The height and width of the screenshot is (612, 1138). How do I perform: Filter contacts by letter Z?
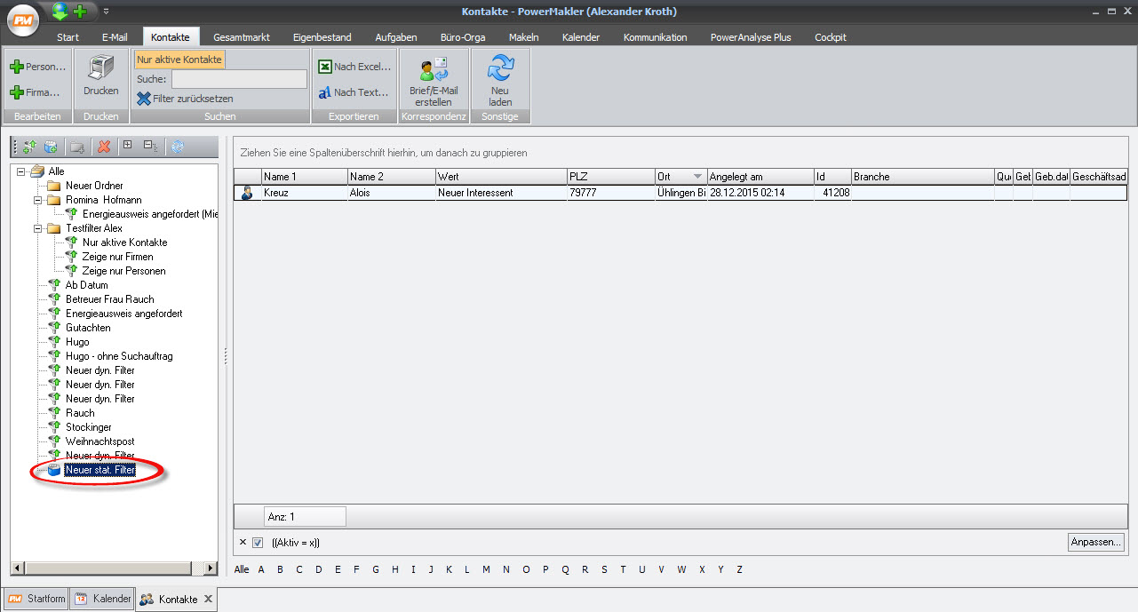pyautogui.click(x=739, y=569)
